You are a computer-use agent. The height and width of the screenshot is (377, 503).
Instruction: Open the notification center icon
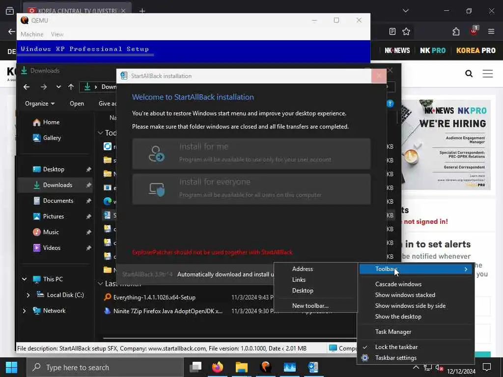[487, 367]
